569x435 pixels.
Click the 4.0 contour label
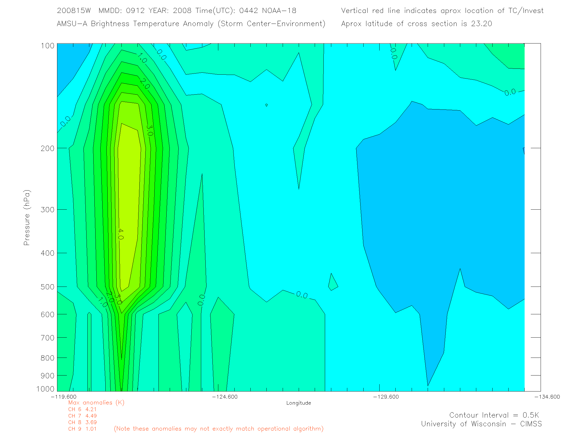tap(120, 234)
